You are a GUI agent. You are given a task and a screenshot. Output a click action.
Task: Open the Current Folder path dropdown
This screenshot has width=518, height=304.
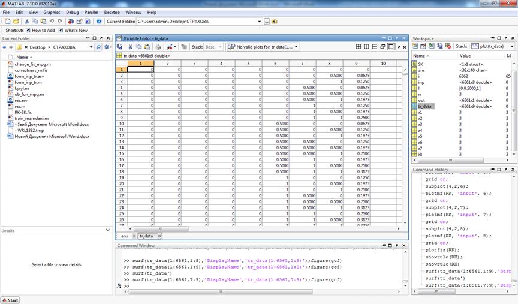pos(259,21)
